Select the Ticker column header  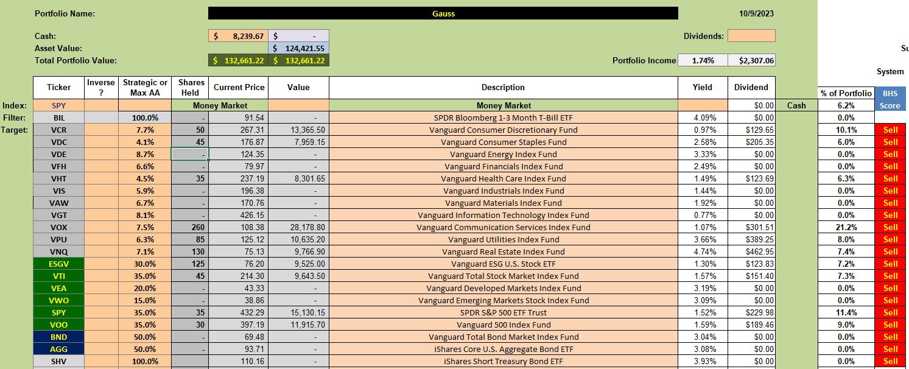click(59, 87)
